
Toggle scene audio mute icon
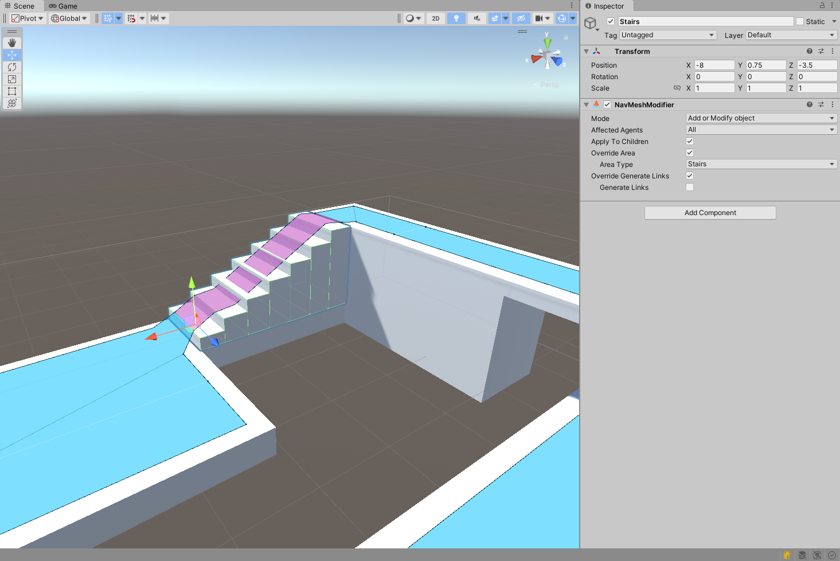tap(476, 18)
